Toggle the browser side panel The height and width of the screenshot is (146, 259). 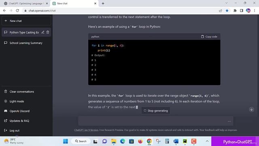click(x=242, y=11)
